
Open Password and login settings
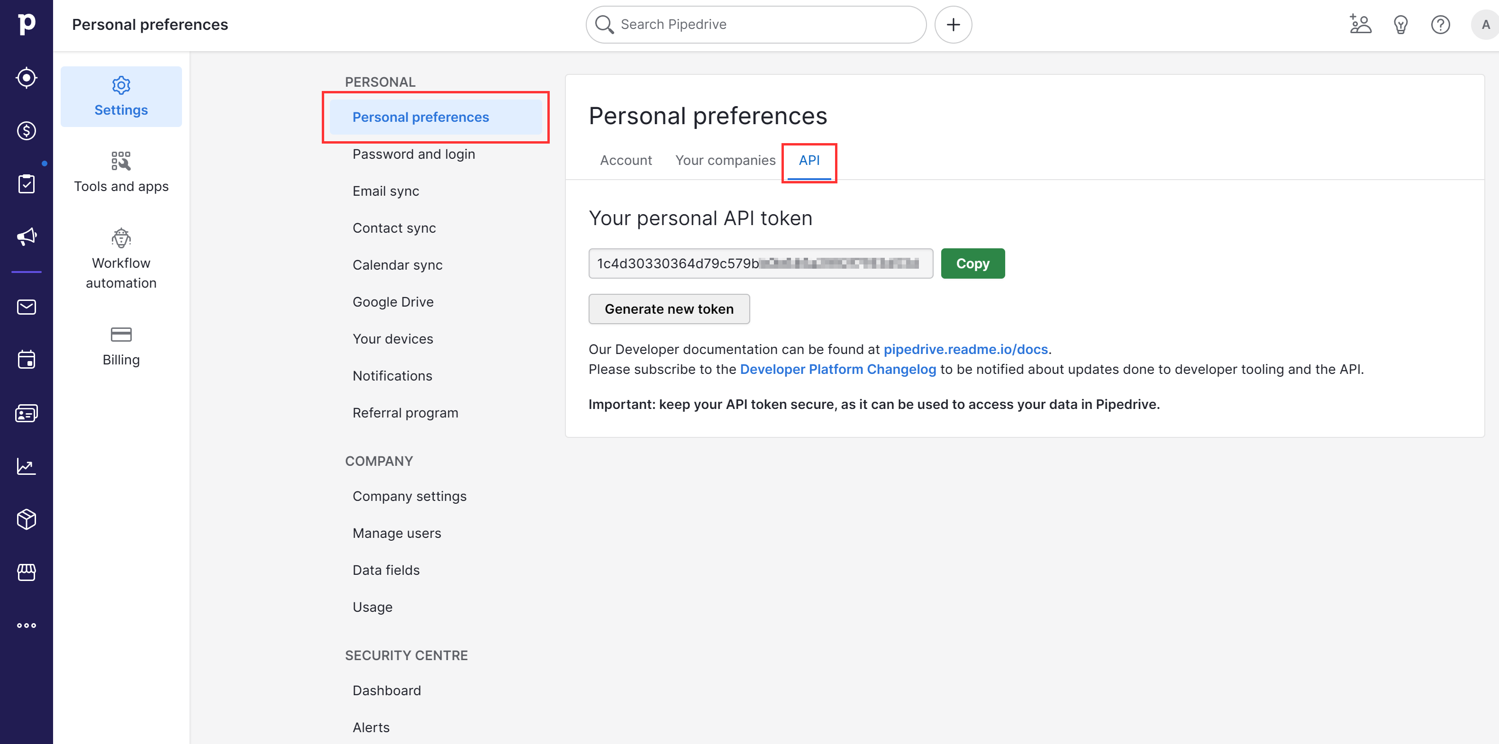(414, 154)
